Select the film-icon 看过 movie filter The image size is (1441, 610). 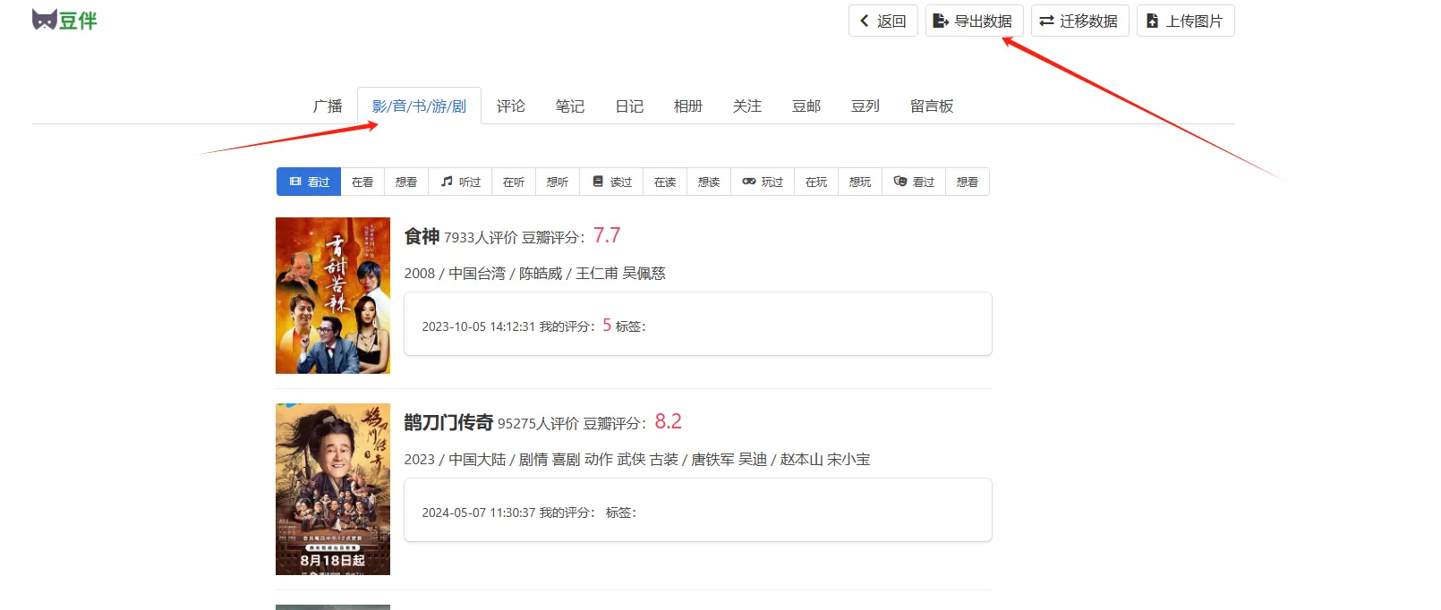click(309, 182)
